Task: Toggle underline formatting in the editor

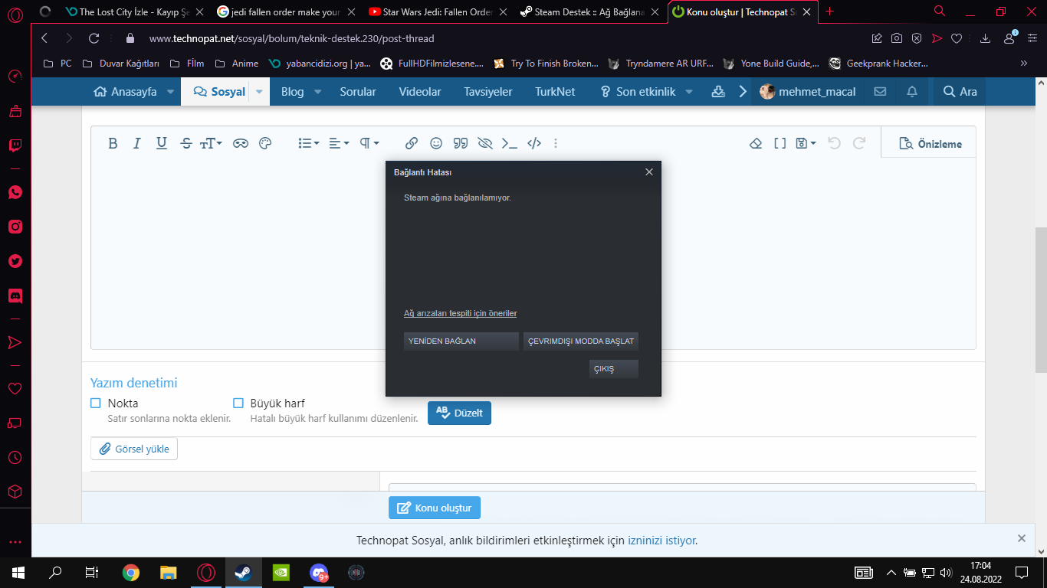Action: 162,143
